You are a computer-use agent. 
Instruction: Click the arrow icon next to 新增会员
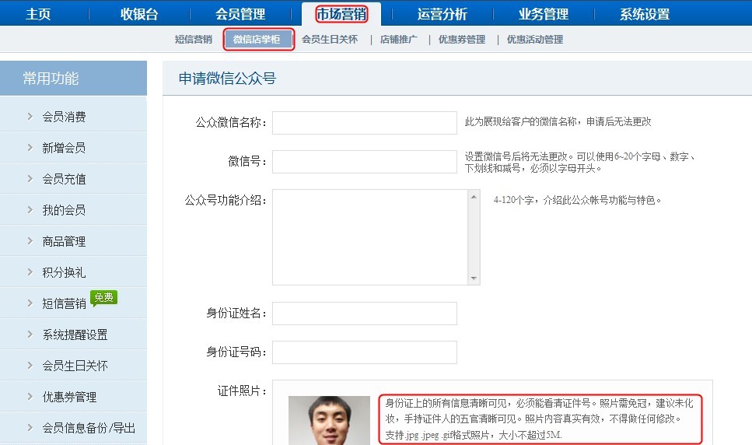tap(30, 148)
